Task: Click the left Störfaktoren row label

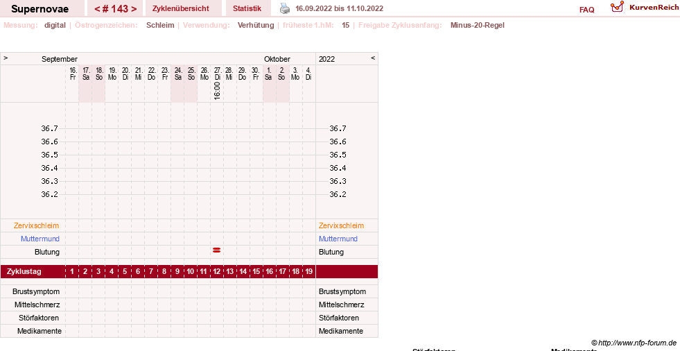Action: (39, 318)
